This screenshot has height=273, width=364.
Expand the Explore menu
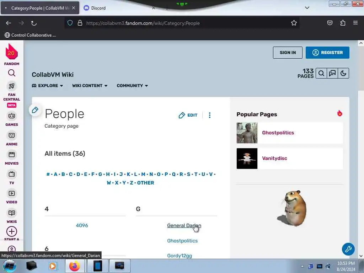point(47,86)
